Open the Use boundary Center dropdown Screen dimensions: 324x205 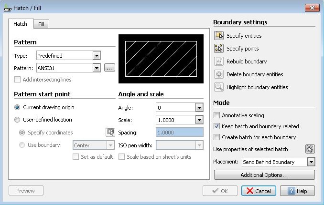coord(93,145)
